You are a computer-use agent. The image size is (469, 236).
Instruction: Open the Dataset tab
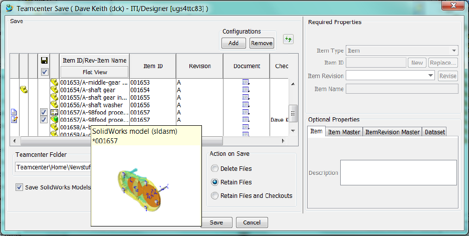click(434, 132)
